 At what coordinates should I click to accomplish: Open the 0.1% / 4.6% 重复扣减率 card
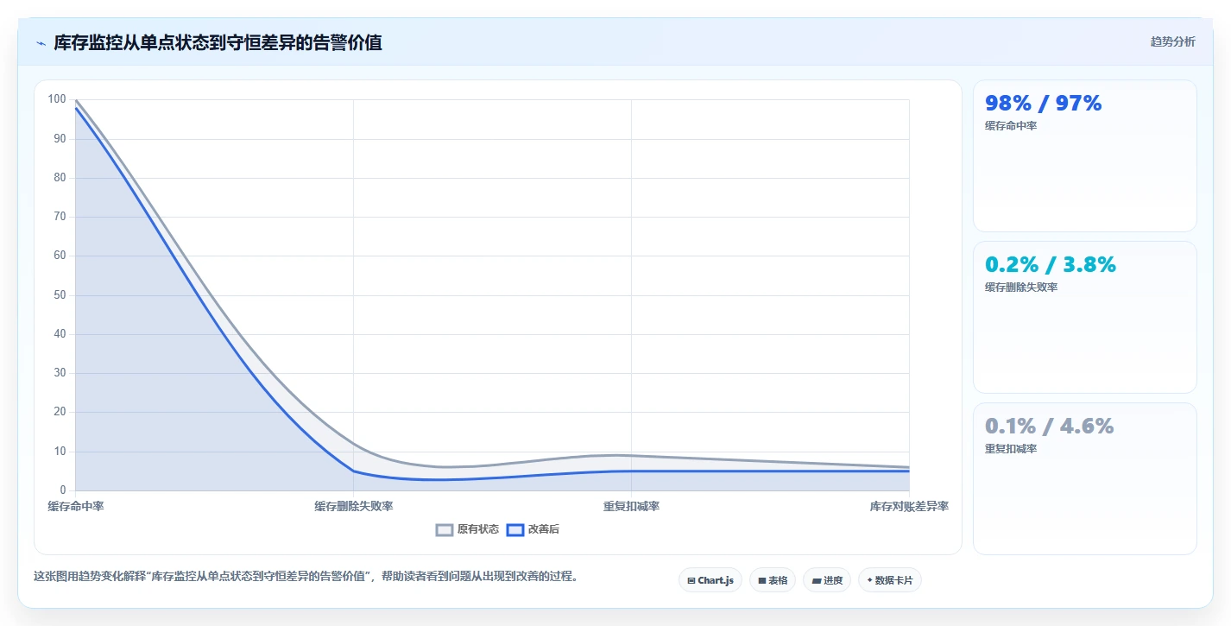pyautogui.click(x=1085, y=479)
